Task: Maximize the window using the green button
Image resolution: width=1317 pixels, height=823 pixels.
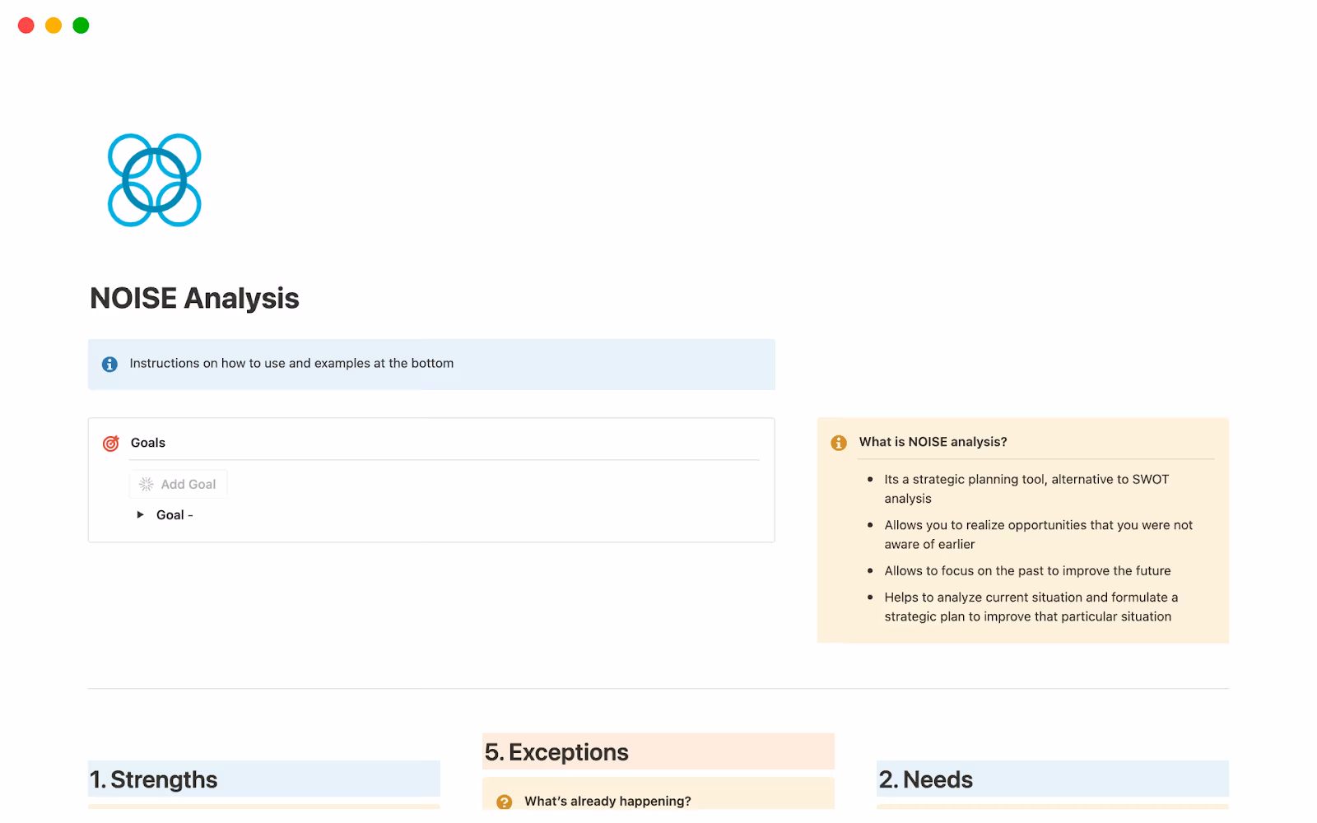Action: coord(81,26)
